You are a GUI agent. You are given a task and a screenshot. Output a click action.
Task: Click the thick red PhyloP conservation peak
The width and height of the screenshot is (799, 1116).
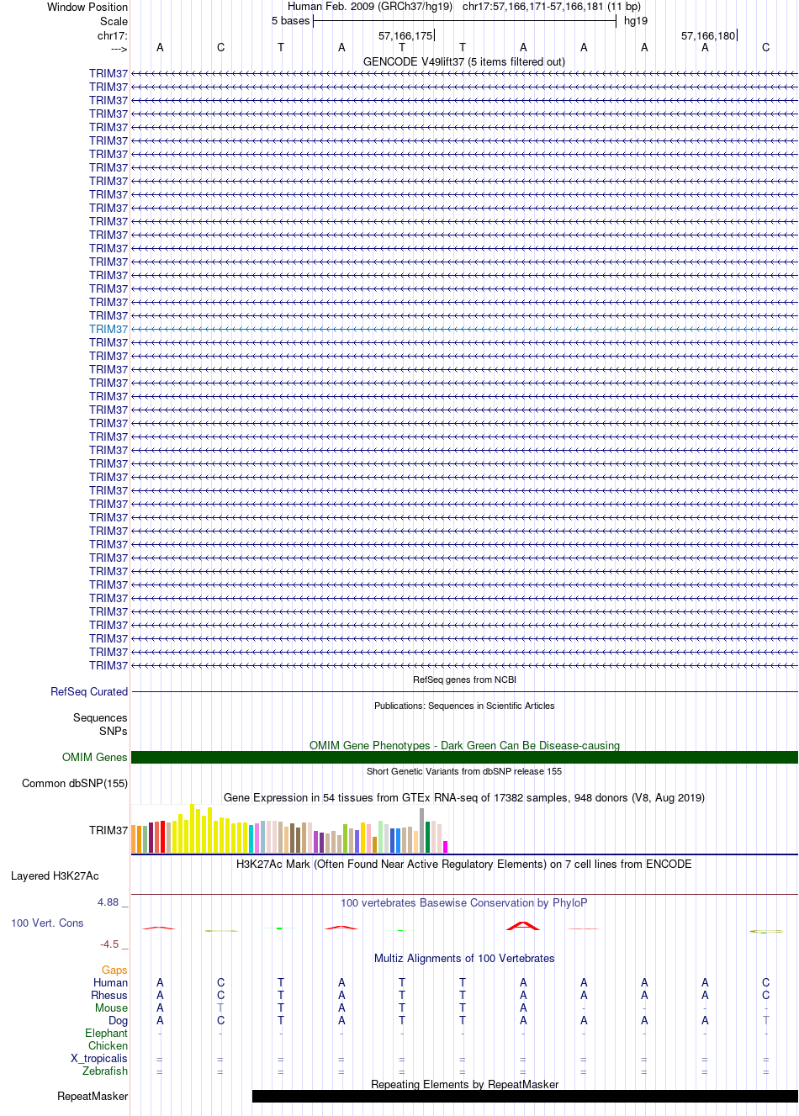pyautogui.click(x=523, y=925)
